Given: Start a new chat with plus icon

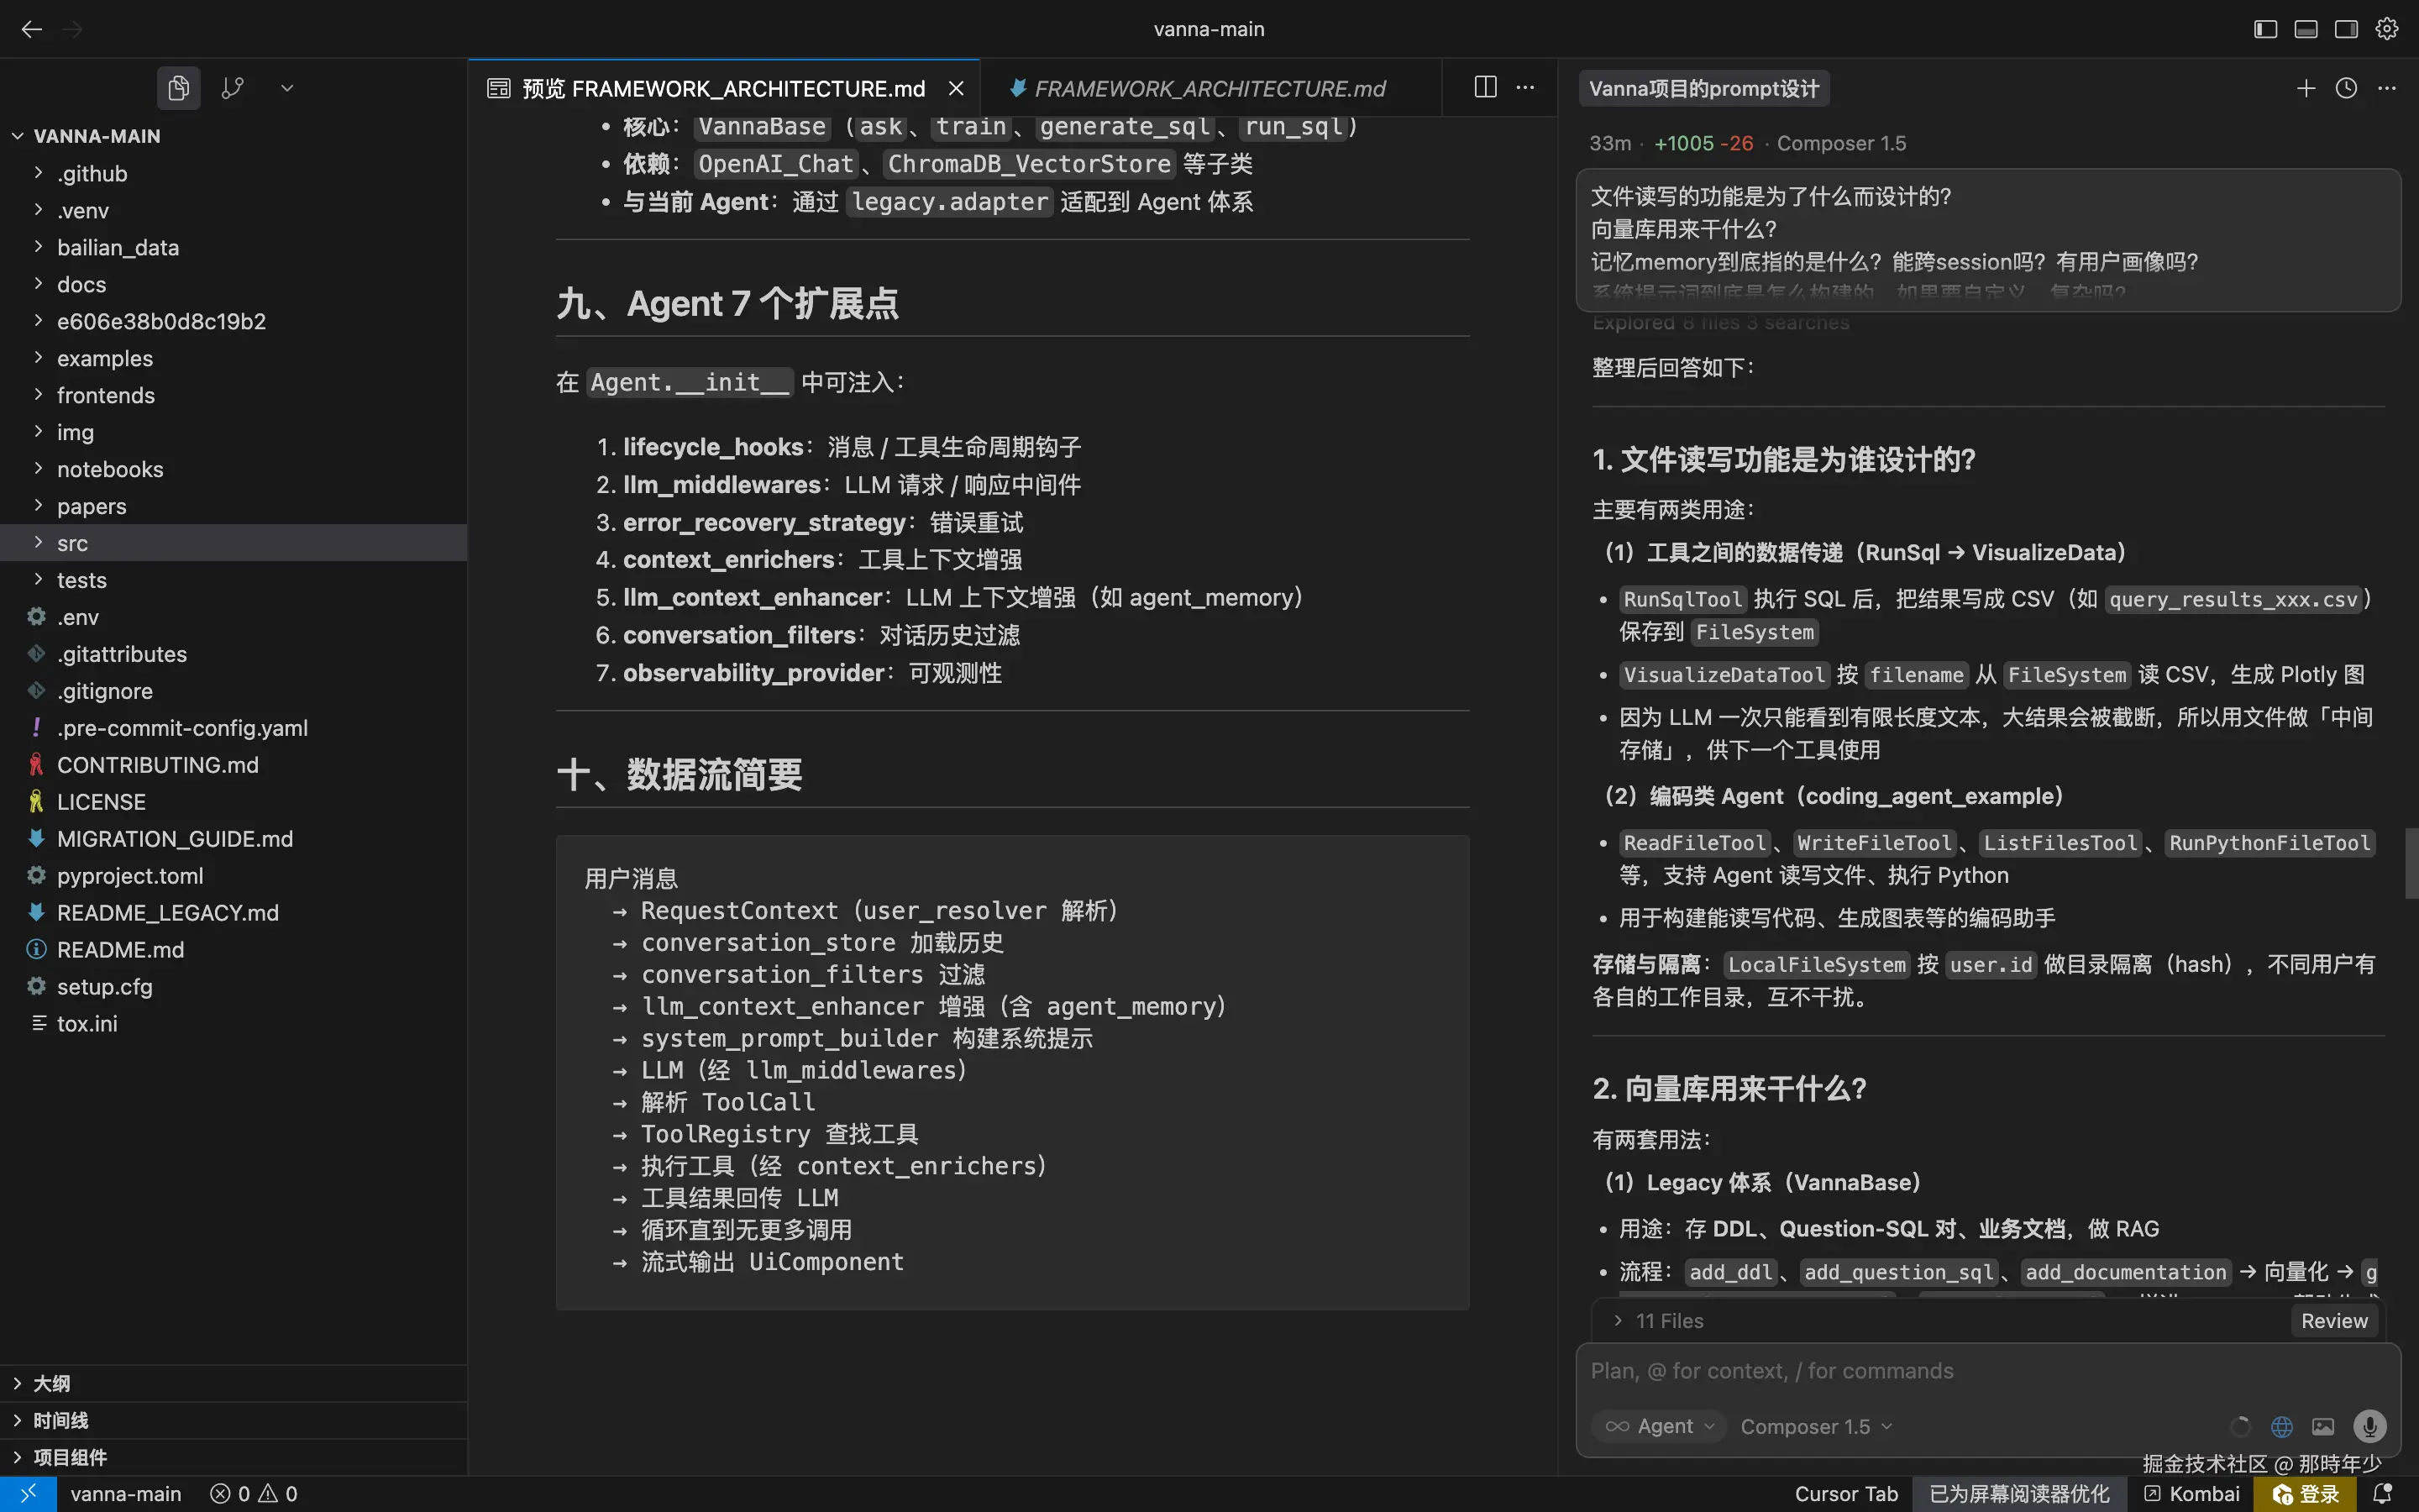Looking at the screenshot, I should tap(2305, 88).
